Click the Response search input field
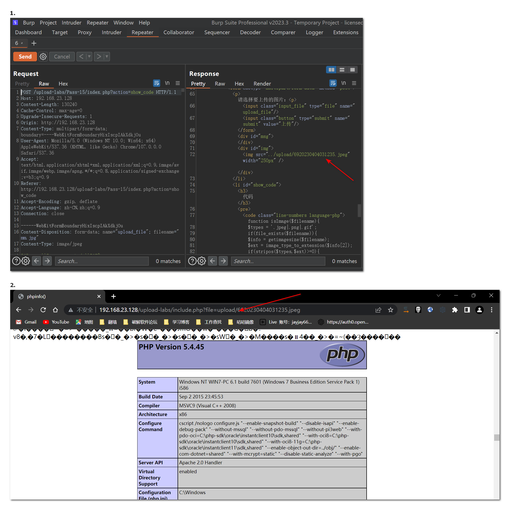Image resolution: width=510 pixels, height=510 pixels. (278, 261)
